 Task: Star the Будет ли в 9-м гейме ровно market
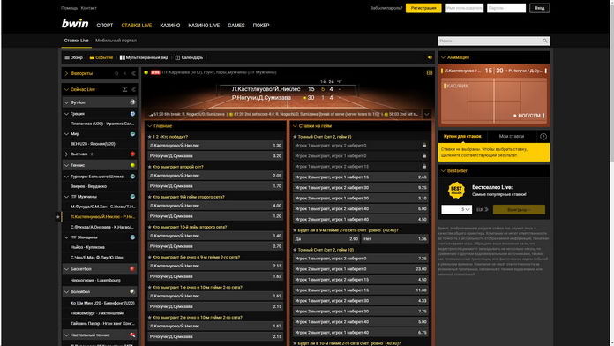295,230
